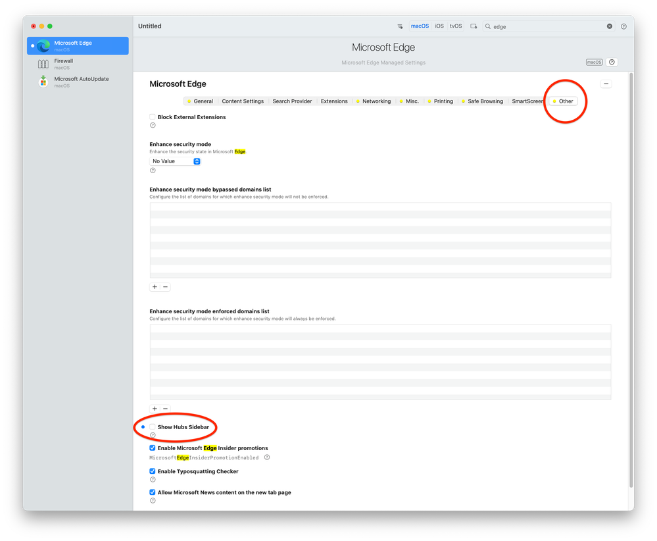This screenshot has height=541, width=657.
Task: Open info icon under Typosquatting Checker
Action: click(x=153, y=480)
